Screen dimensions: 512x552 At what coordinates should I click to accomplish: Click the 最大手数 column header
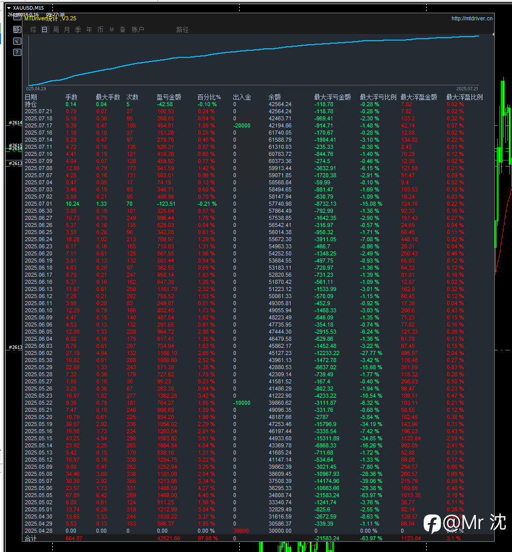108,97
